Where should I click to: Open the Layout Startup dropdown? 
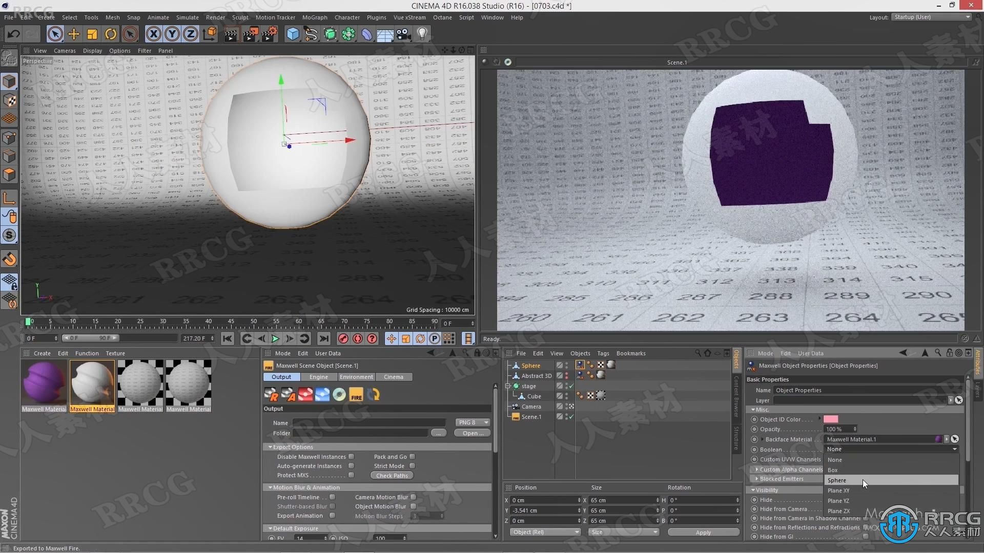931,17
